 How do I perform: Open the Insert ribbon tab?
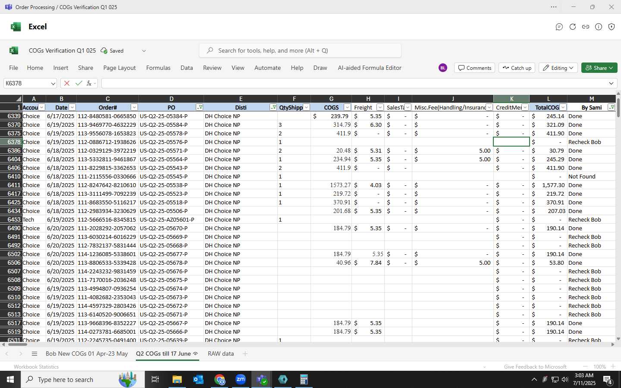[x=61, y=68]
